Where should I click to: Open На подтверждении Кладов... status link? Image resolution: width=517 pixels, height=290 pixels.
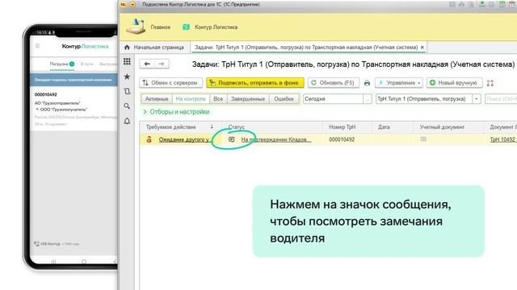(x=276, y=139)
